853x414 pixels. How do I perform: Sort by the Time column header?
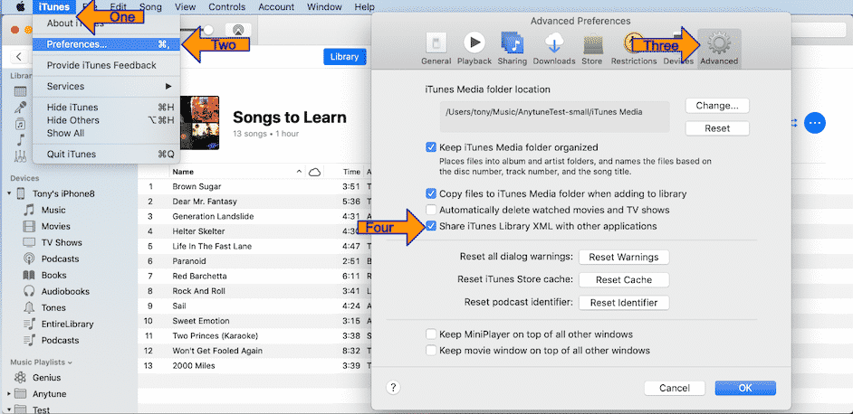click(x=351, y=172)
